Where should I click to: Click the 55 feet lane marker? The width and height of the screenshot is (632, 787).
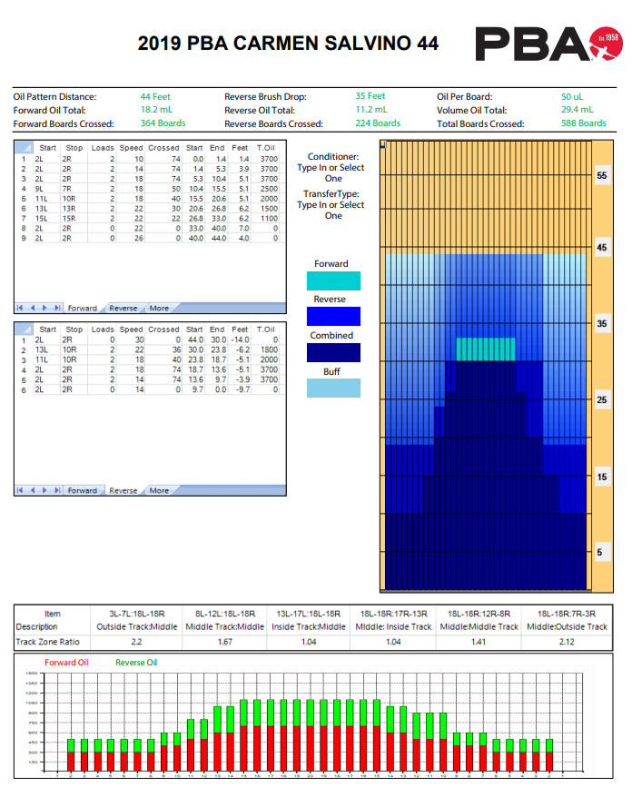coord(602,176)
